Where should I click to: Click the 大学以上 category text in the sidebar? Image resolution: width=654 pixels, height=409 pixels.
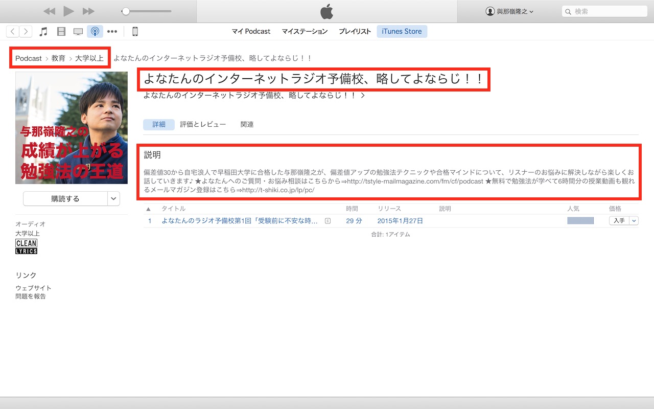28,233
